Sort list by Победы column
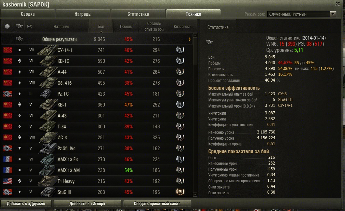Image resolution: width=345 pixels, height=211 pixels. coord(126,26)
